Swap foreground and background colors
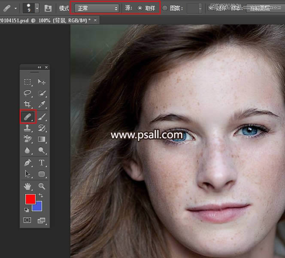The height and width of the screenshot is (258, 285). [40, 195]
